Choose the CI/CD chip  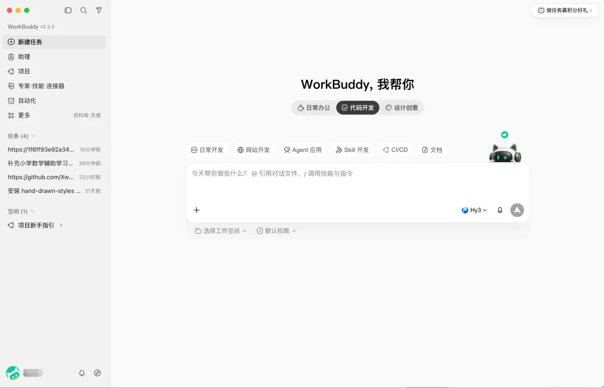click(x=395, y=150)
